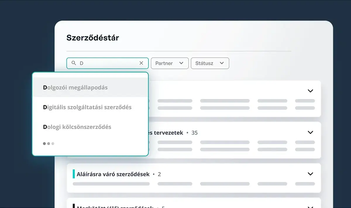351x208 pixels.
Task: Click the chevron beside Aláírásra váró szerződések
Action: click(x=310, y=174)
